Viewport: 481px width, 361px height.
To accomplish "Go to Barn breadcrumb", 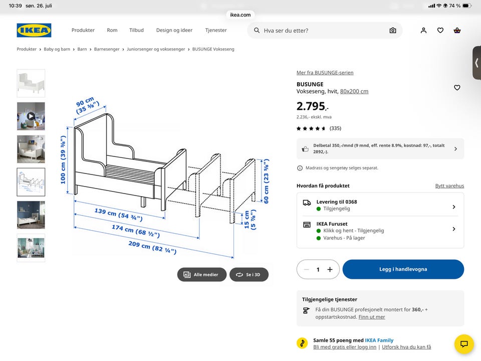I will pyautogui.click(x=82, y=49).
